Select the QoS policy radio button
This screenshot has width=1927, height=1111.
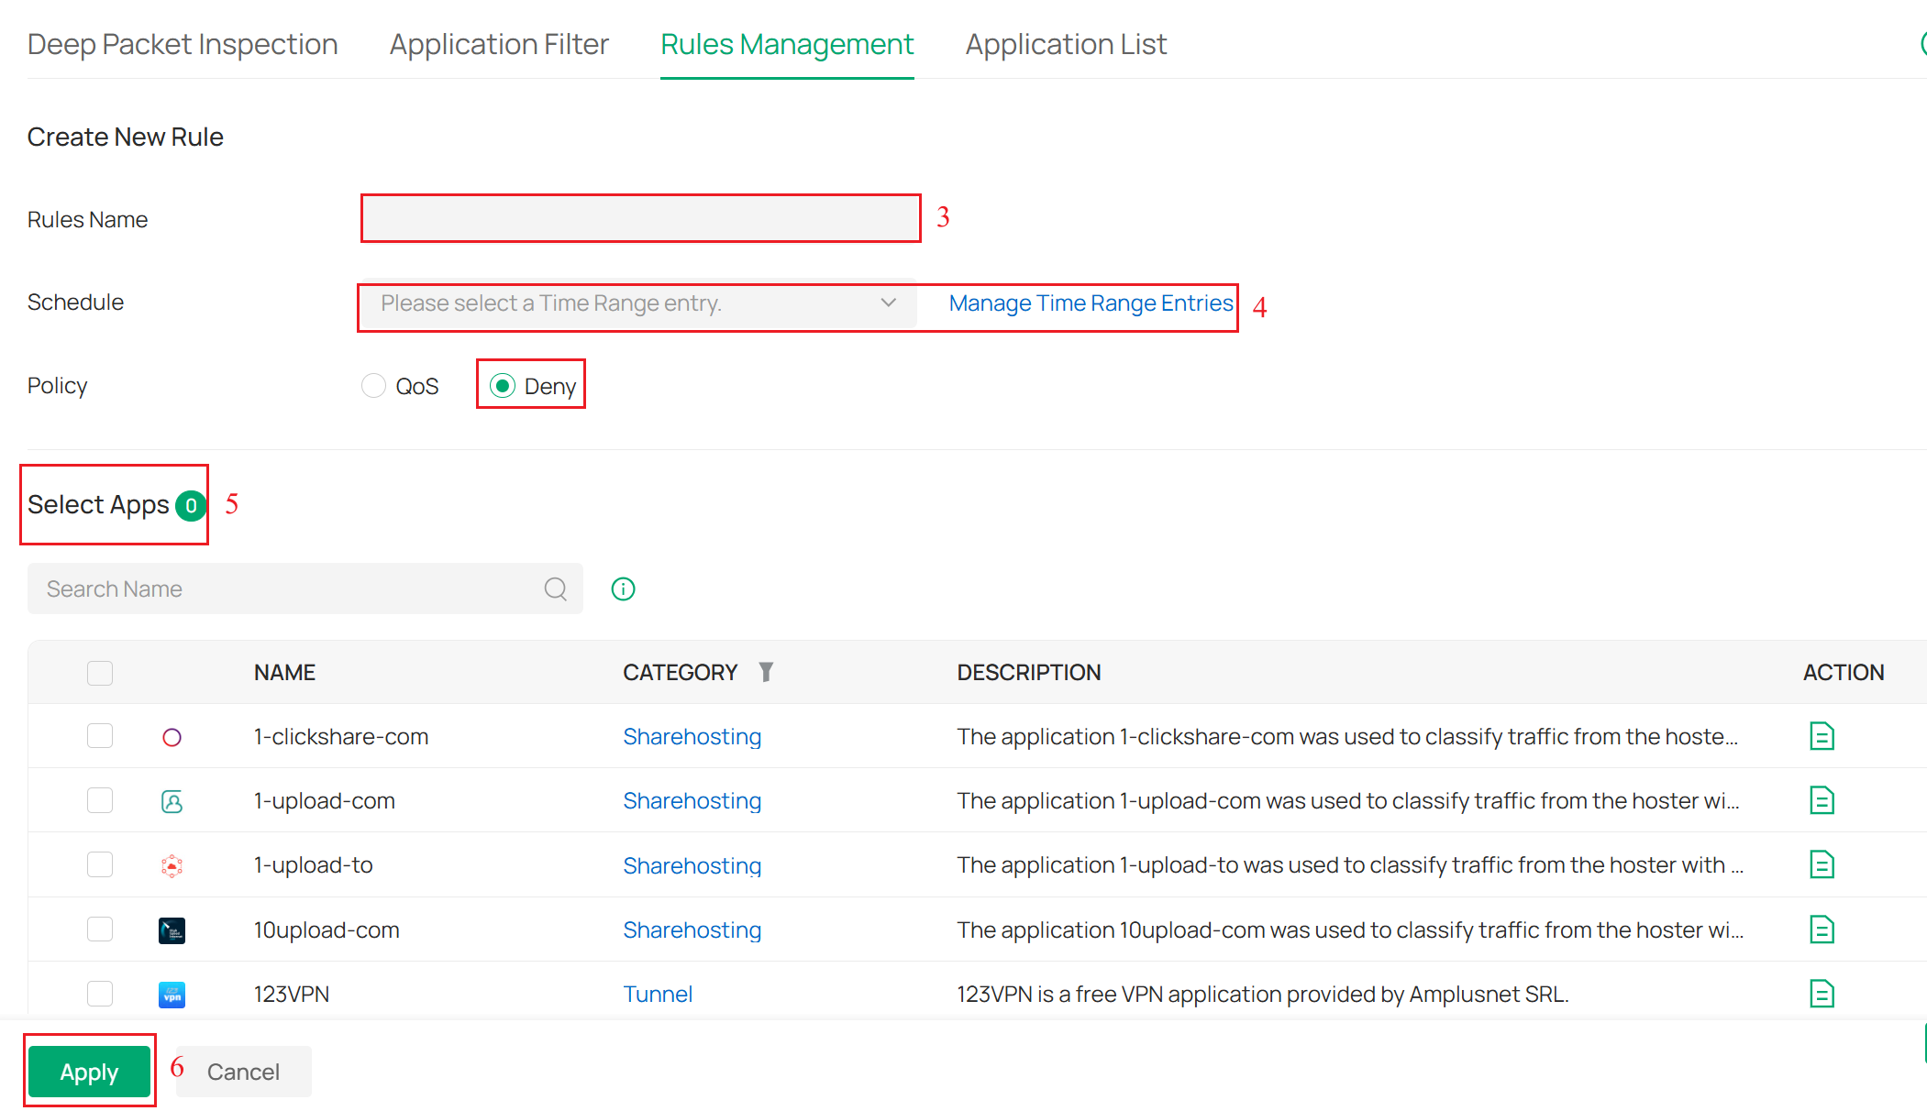point(373,385)
